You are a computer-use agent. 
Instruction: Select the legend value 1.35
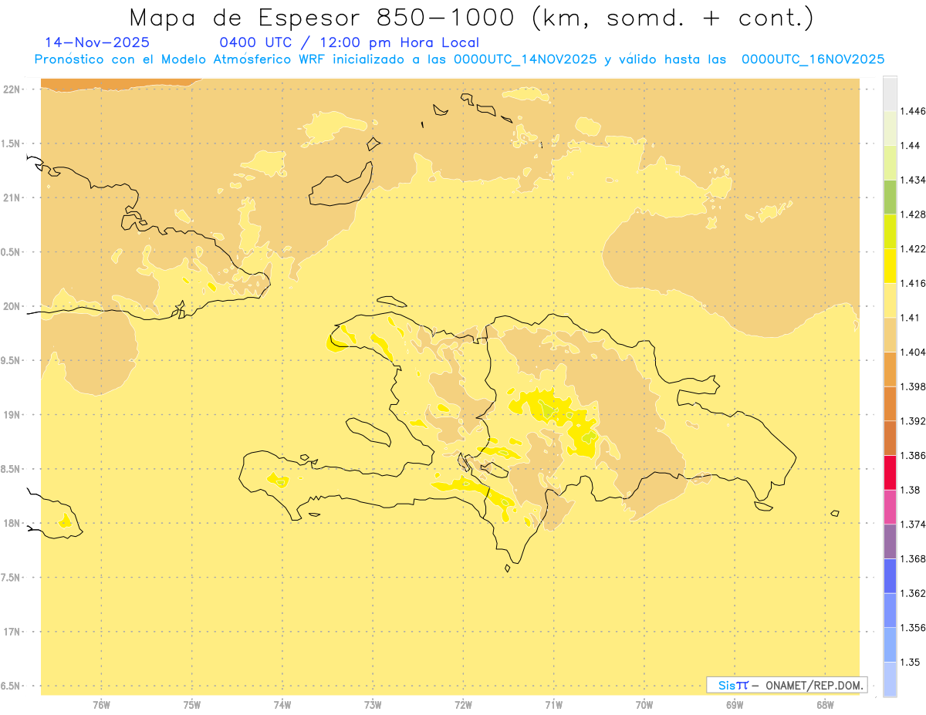911,662
